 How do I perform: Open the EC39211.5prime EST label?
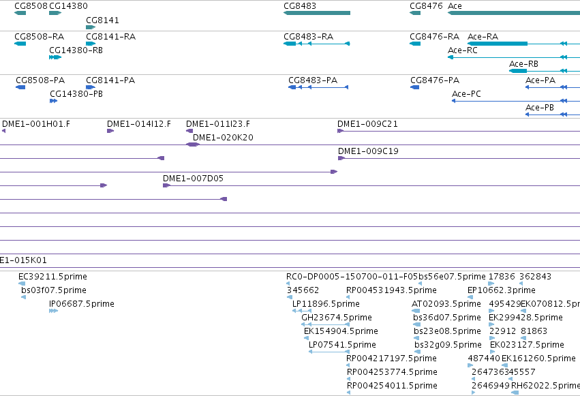(x=52, y=277)
